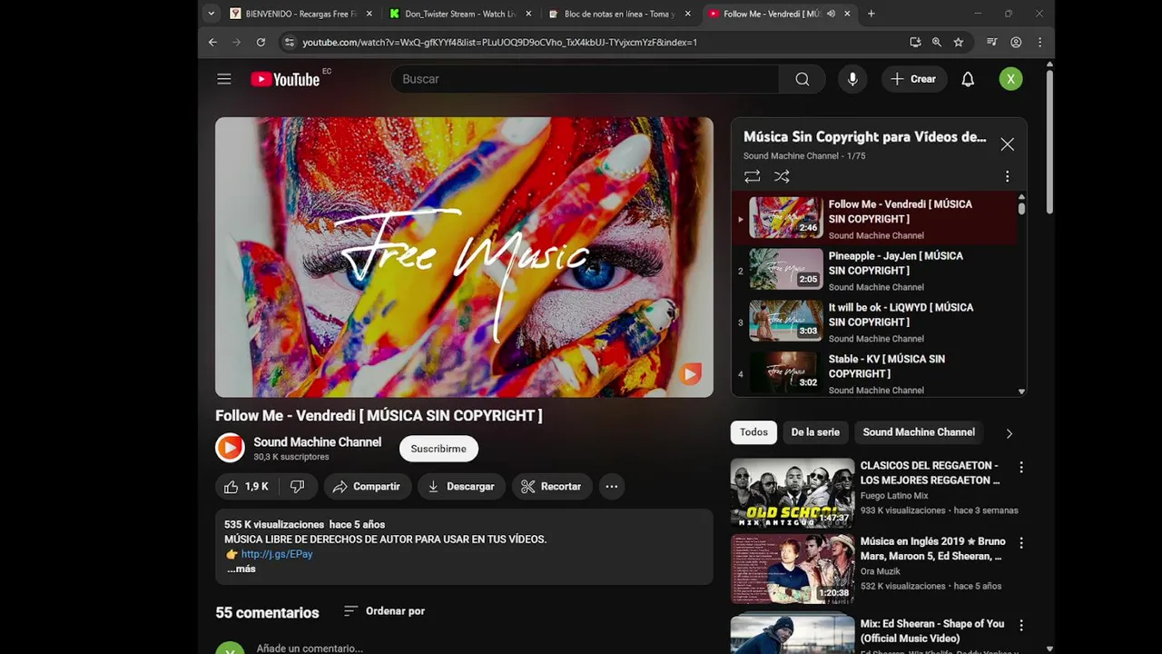
Task: Select the Sound Machine Channel chip
Action: click(x=919, y=432)
